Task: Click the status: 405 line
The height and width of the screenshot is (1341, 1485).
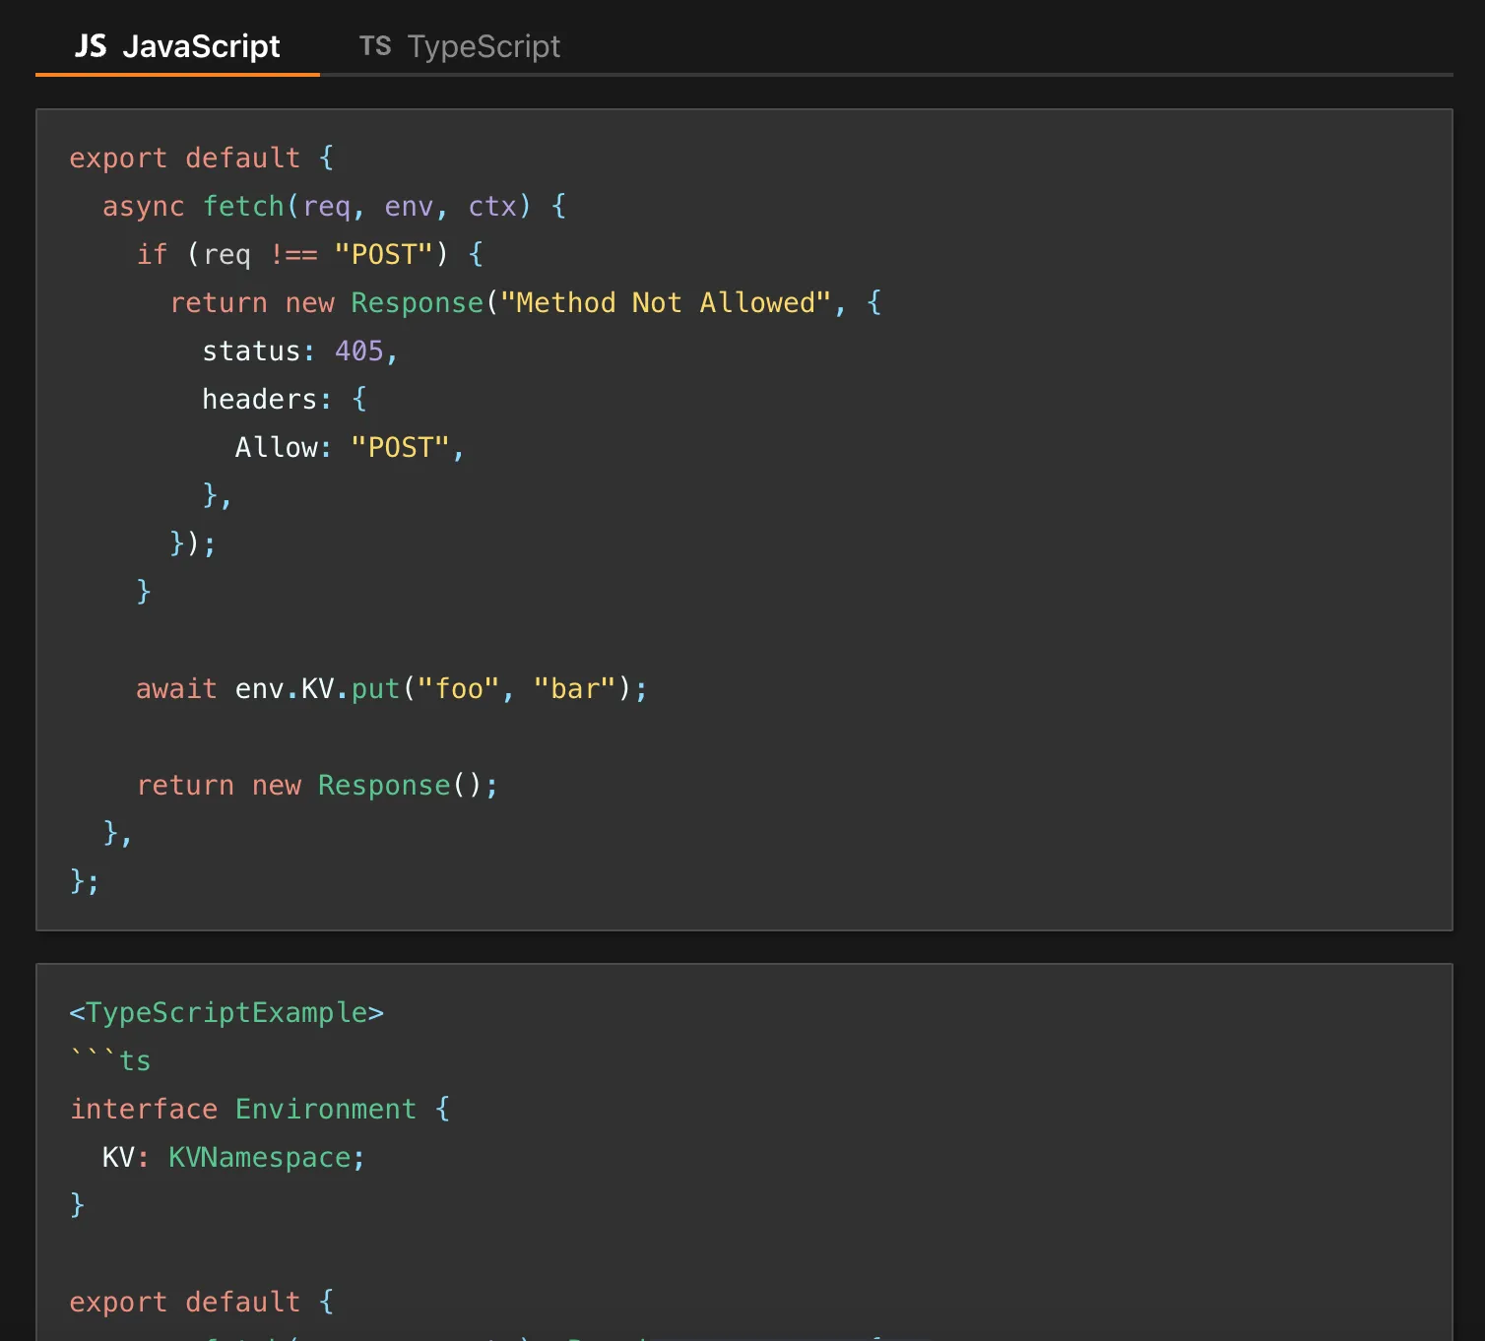Action: pos(300,351)
